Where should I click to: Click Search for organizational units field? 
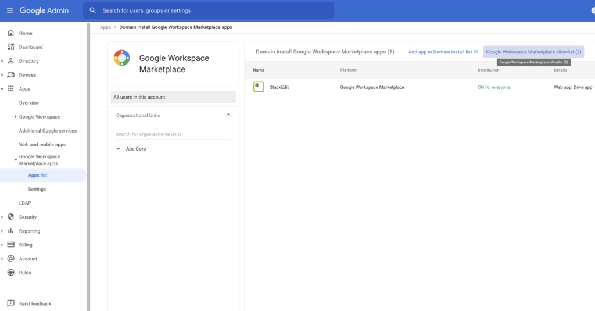(173, 134)
